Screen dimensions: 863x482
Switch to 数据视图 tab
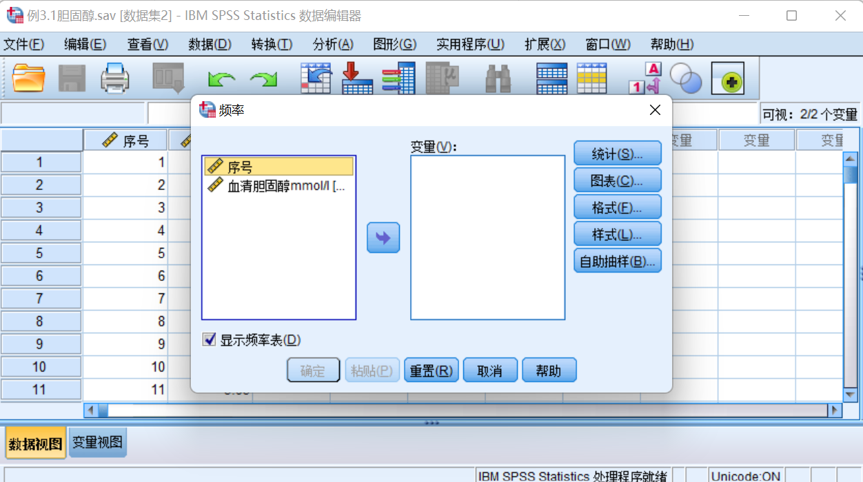click(x=36, y=444)
